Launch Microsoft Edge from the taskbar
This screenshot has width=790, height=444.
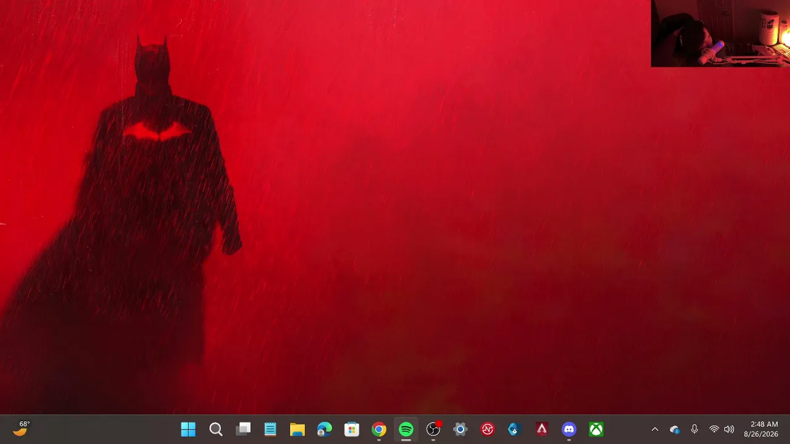pos(325,429)
